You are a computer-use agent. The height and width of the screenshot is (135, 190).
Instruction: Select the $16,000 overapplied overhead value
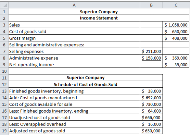point(151,124)
